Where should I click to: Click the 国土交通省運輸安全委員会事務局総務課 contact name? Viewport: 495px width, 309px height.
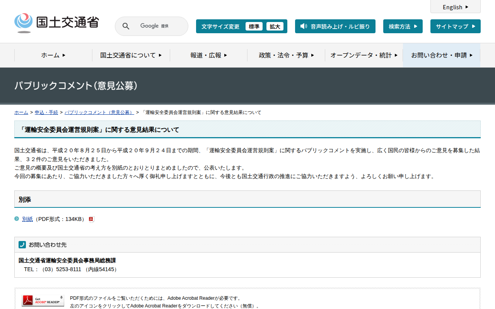67,260
